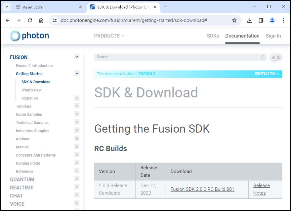Expand the CHAT section arrow
291x211 pixels.
(77, 195)
